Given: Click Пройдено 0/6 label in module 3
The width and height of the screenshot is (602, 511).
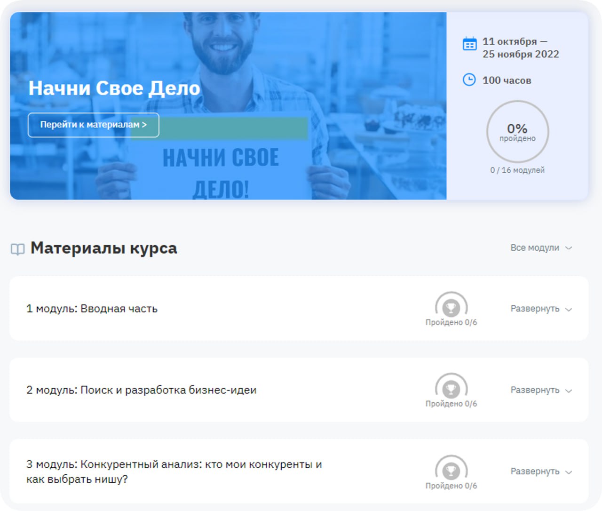Looking at the screenshot, I should [x=451, y=486].
